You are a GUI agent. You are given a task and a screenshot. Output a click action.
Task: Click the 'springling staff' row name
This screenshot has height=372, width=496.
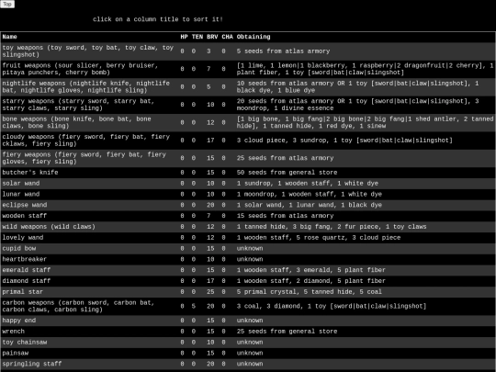pos(32,364)
